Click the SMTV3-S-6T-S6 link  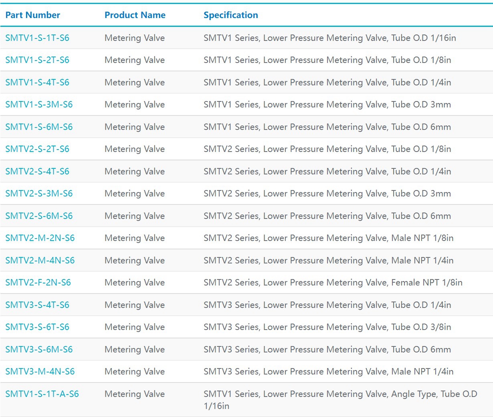pyautogui.click(x=37, y=327)
